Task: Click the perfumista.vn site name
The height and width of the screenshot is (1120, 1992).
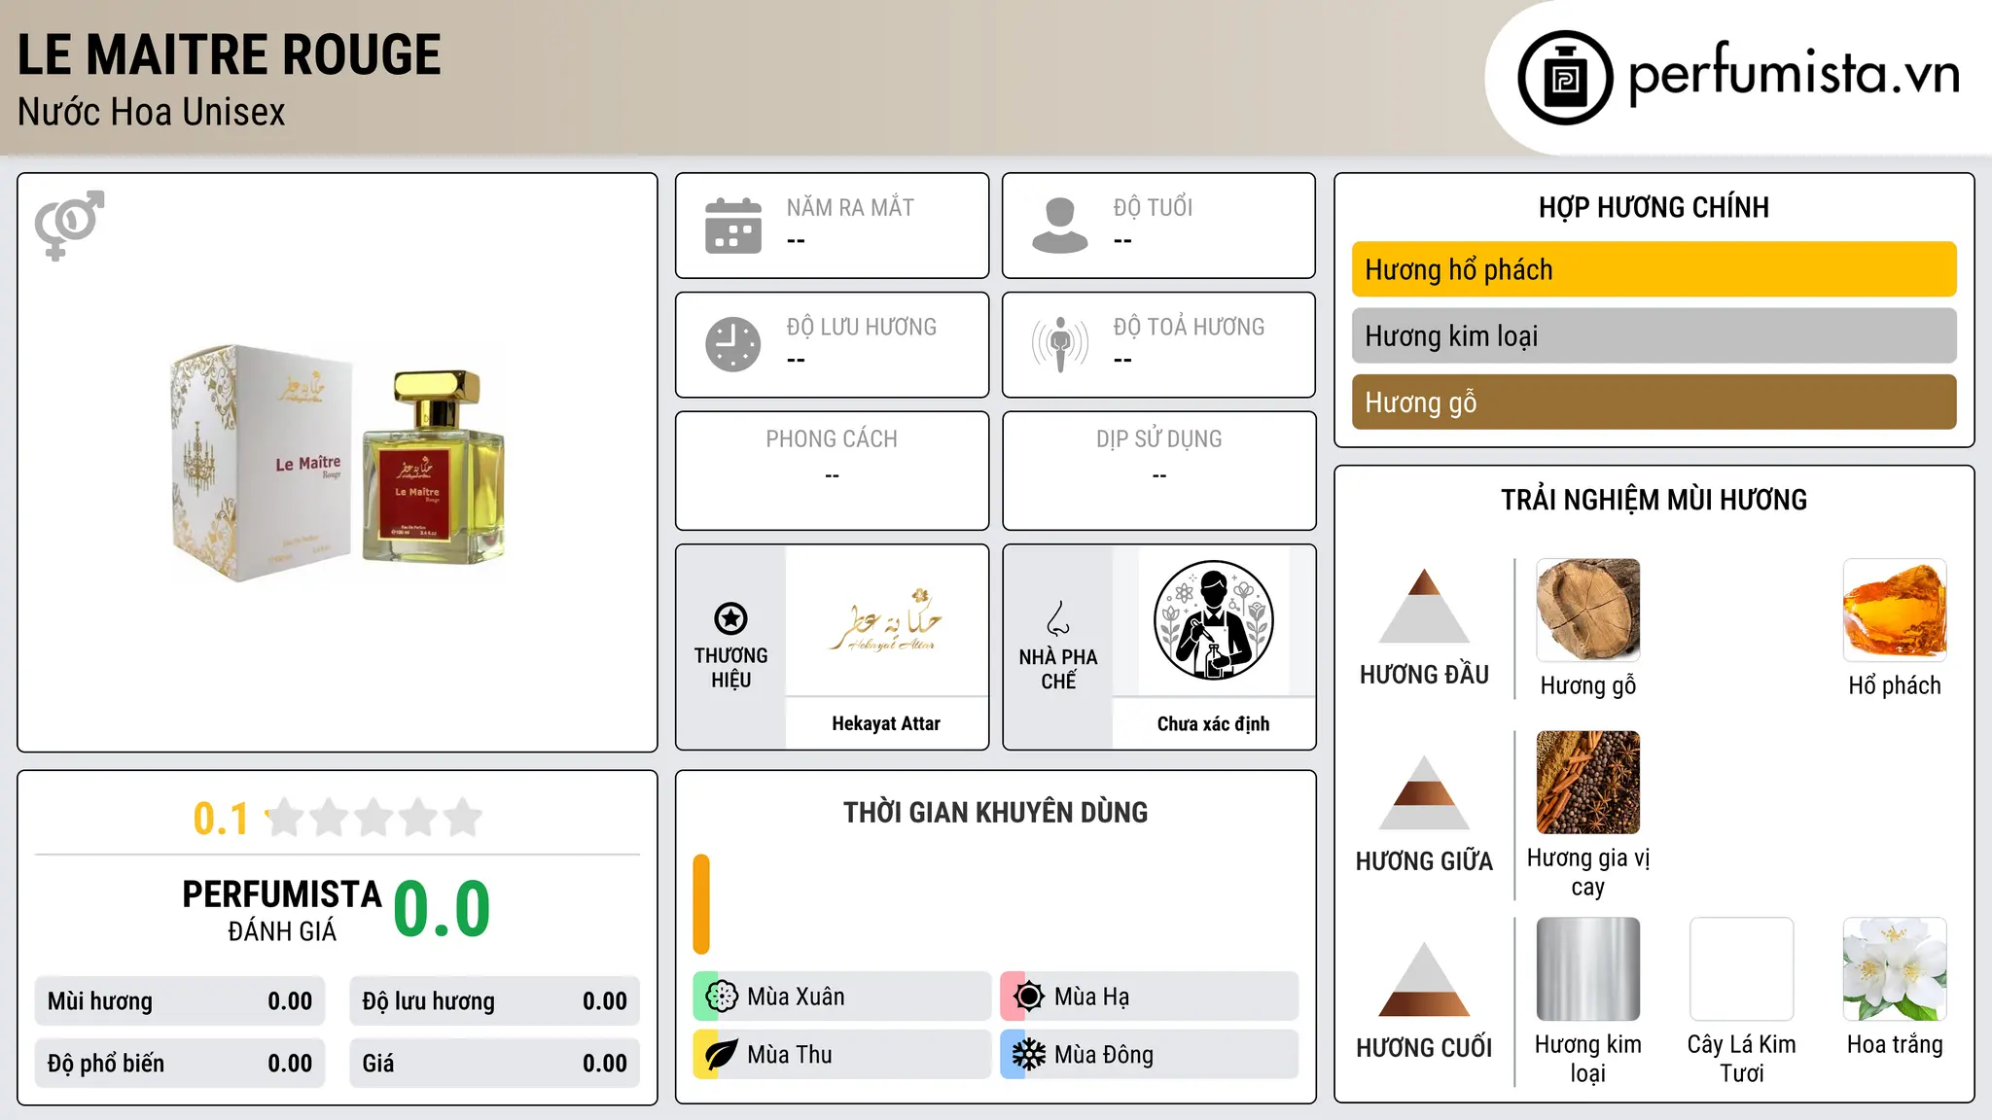Action: [1794, 74]
